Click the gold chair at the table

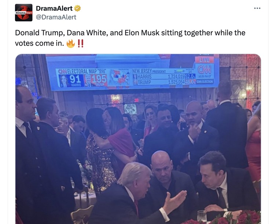[x=82, y=215]
